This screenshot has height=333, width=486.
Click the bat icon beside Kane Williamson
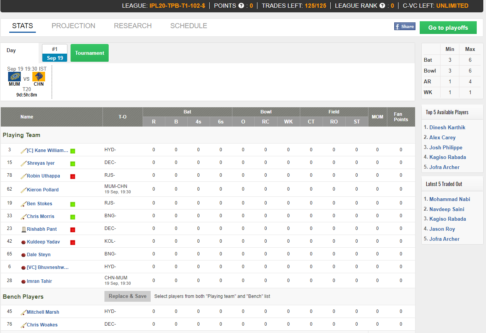point(24,150)
